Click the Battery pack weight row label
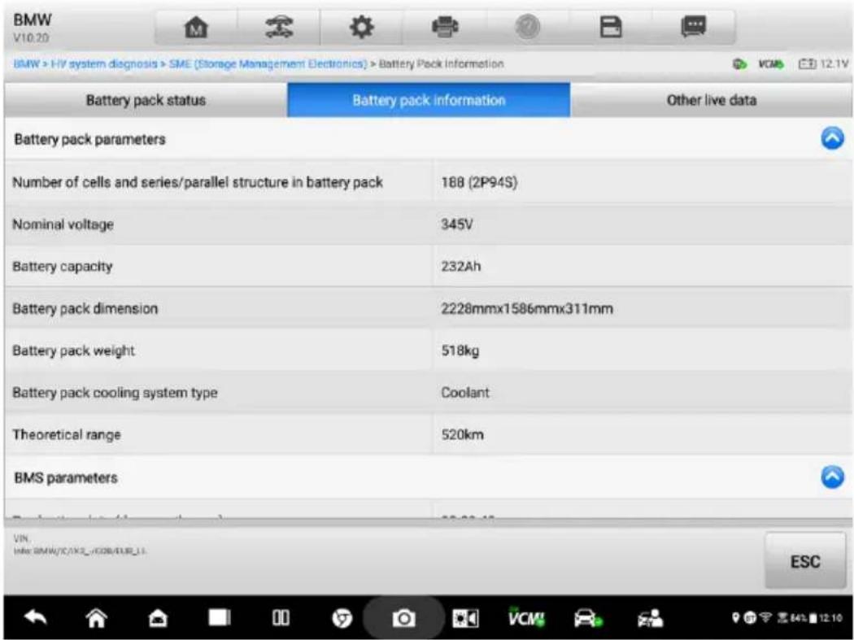 (73, 350)
